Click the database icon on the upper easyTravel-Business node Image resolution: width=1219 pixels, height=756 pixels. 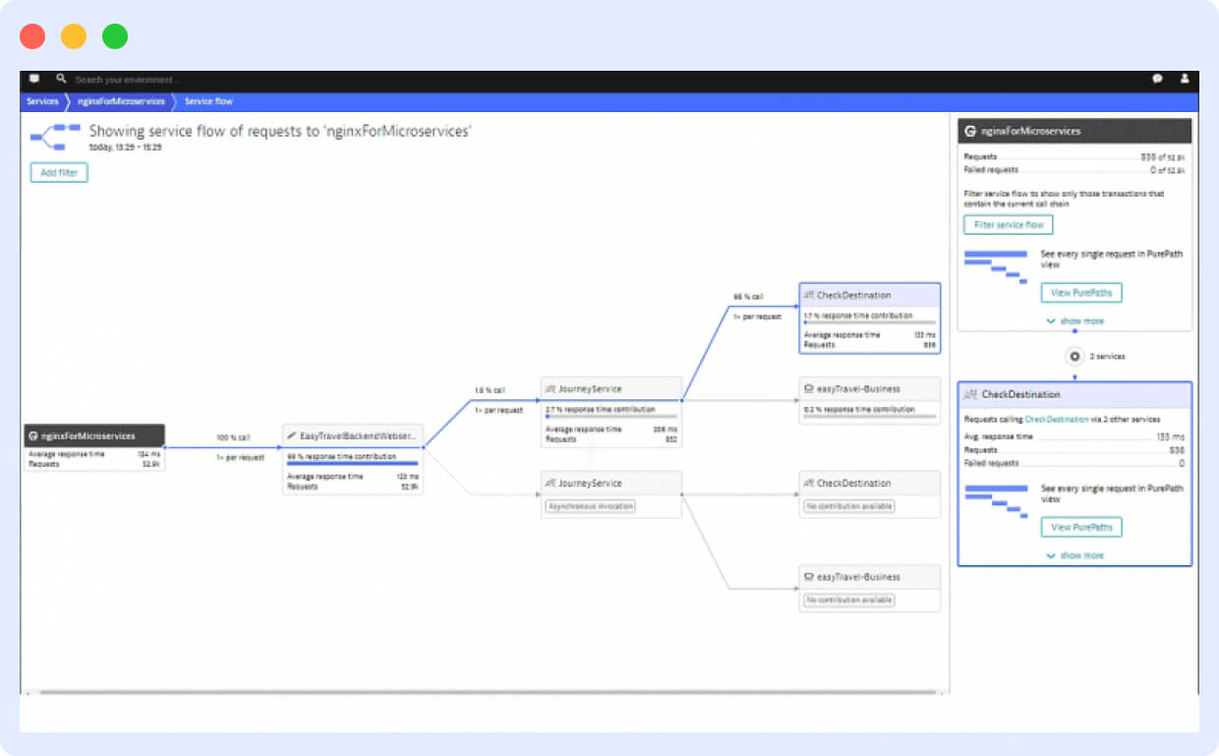point(809,389)
